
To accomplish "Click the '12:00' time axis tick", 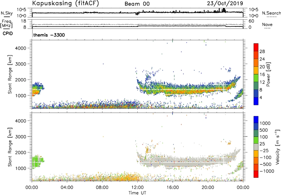I will 137,188.
